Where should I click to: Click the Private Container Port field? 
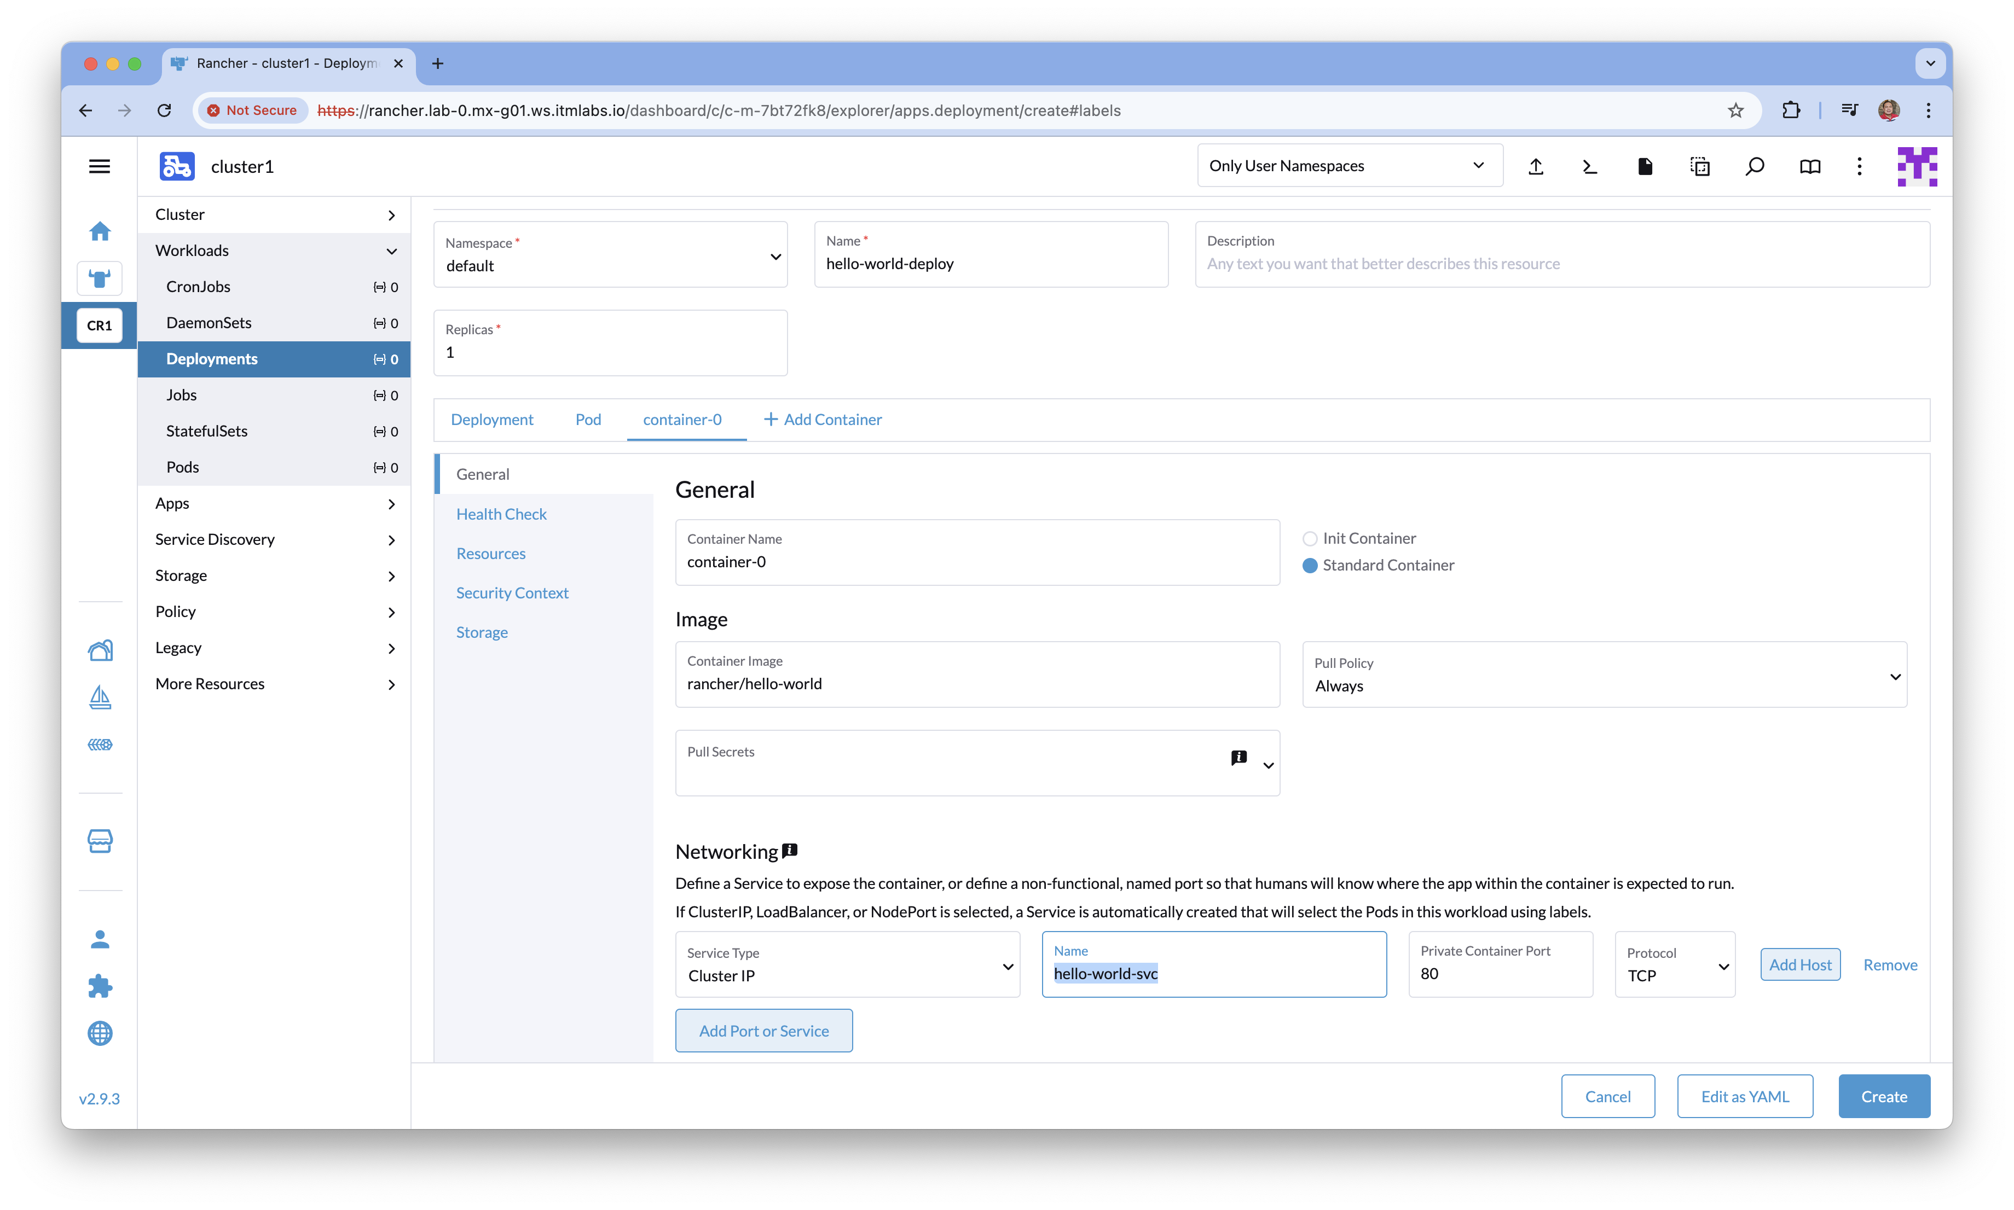pos(1500,974)
